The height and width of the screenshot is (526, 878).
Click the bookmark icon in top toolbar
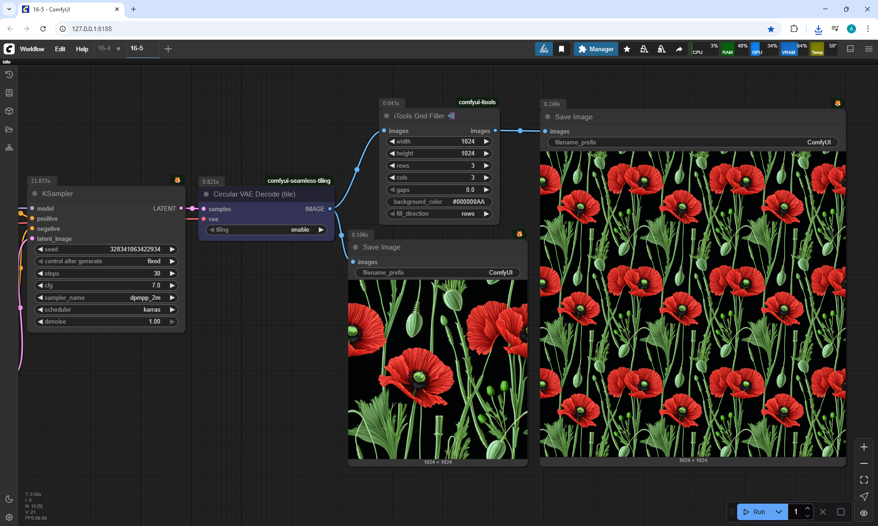[x=562, y=49]
